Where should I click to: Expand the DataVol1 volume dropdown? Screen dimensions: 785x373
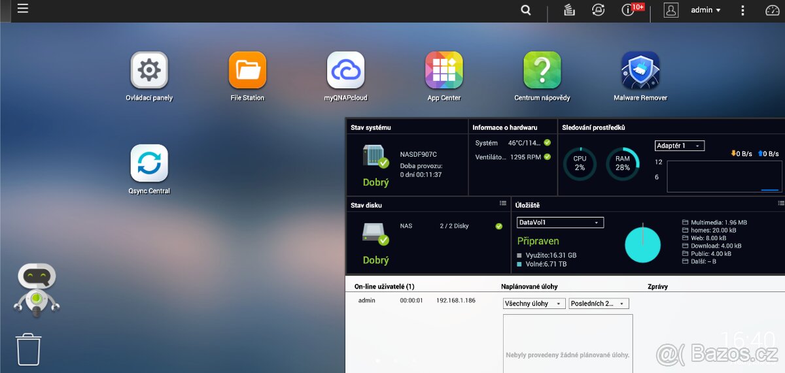tap(560, 223)
